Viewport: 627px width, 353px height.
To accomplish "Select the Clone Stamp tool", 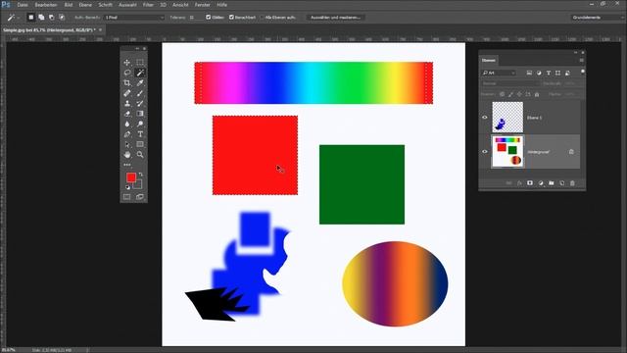I will click(x=127, y=103).
